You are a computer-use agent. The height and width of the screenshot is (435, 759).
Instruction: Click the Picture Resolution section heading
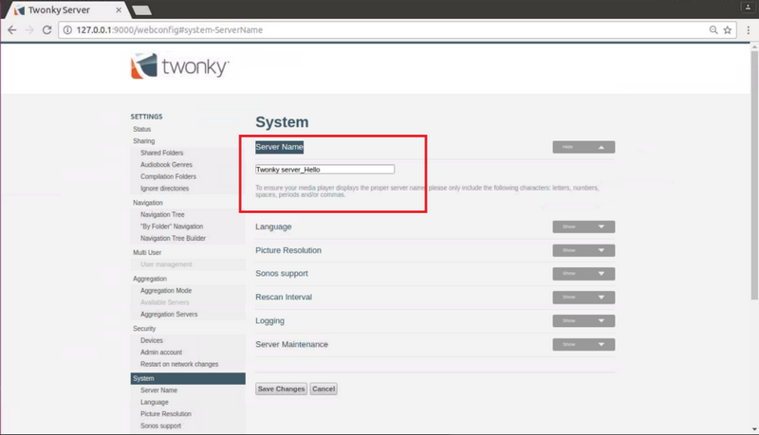288,250
